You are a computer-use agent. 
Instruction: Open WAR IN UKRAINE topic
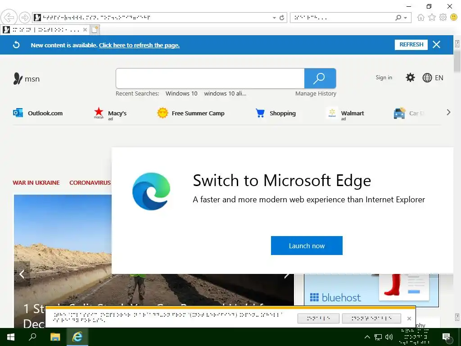tap(36, 183)
